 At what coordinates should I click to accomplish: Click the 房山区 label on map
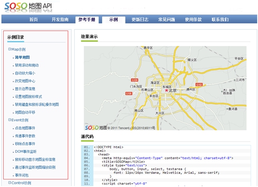click(x=139, y=111)
